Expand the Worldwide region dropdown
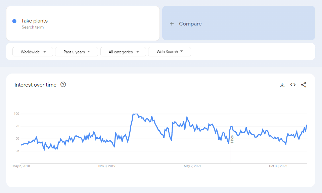Viewport: 322px width, 193px height. tap(33, 52)
